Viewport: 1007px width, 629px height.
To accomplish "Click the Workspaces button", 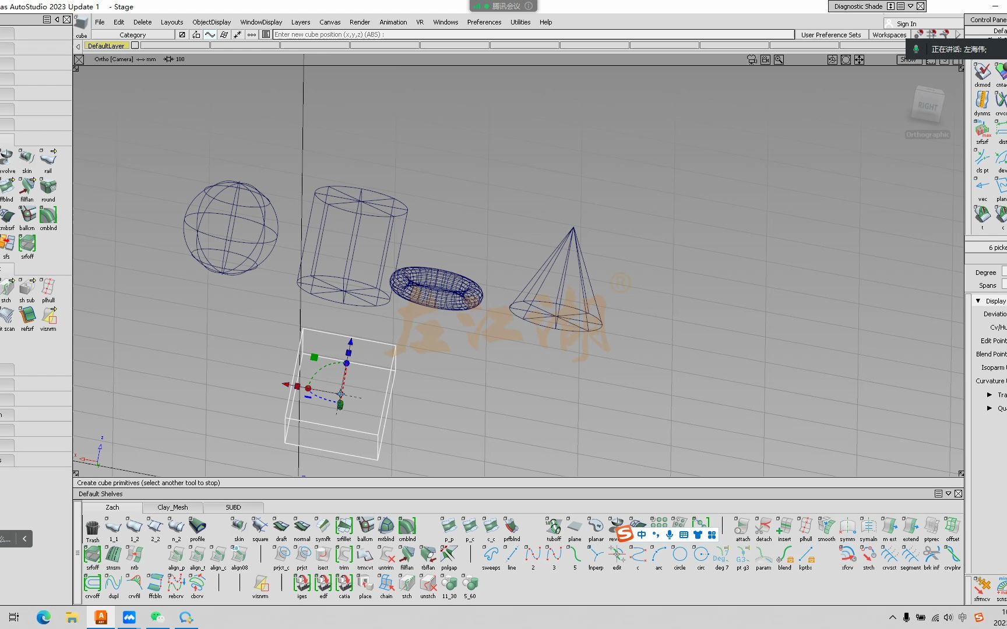I will point(889,35).
